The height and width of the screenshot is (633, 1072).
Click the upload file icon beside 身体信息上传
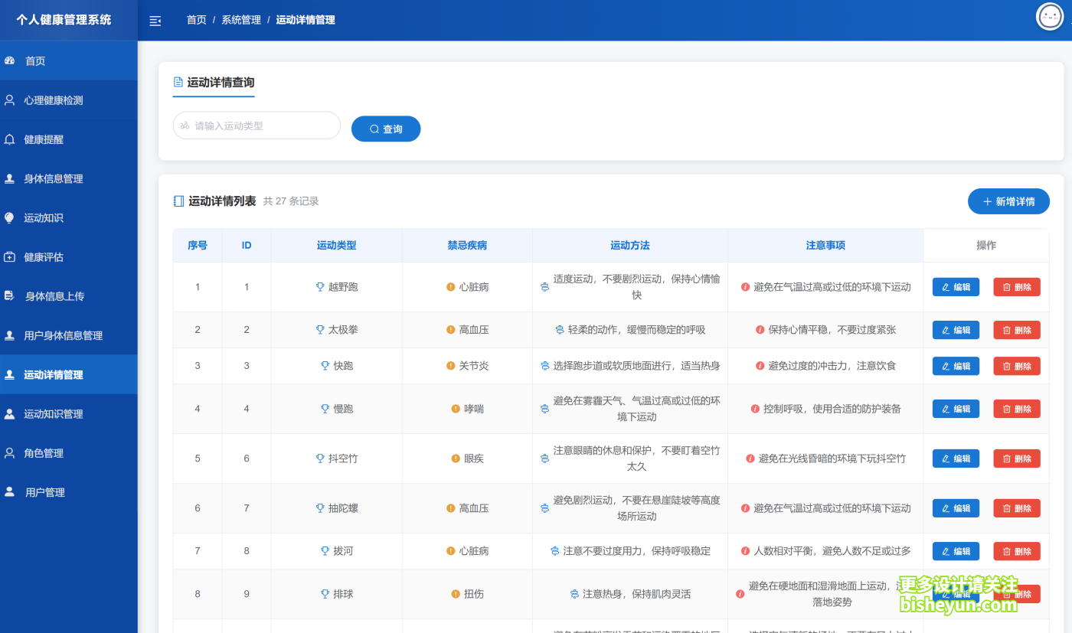10,295
